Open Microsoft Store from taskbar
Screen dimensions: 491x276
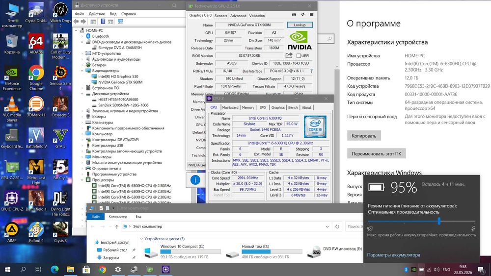[x=86, y=269]
